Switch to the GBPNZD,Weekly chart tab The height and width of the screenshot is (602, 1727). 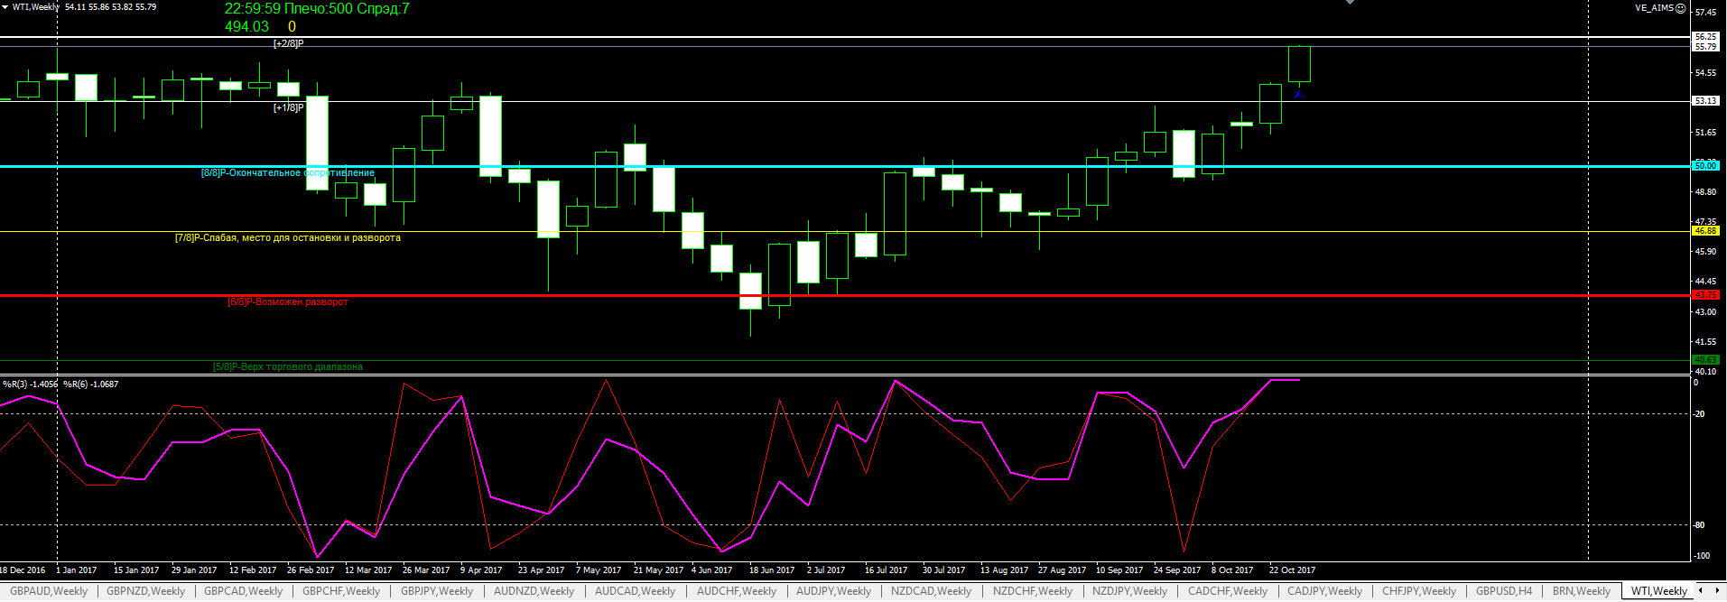pos(145,591)
